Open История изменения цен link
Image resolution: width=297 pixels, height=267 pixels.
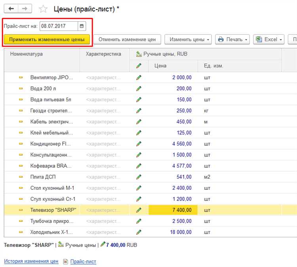[31, 261]
